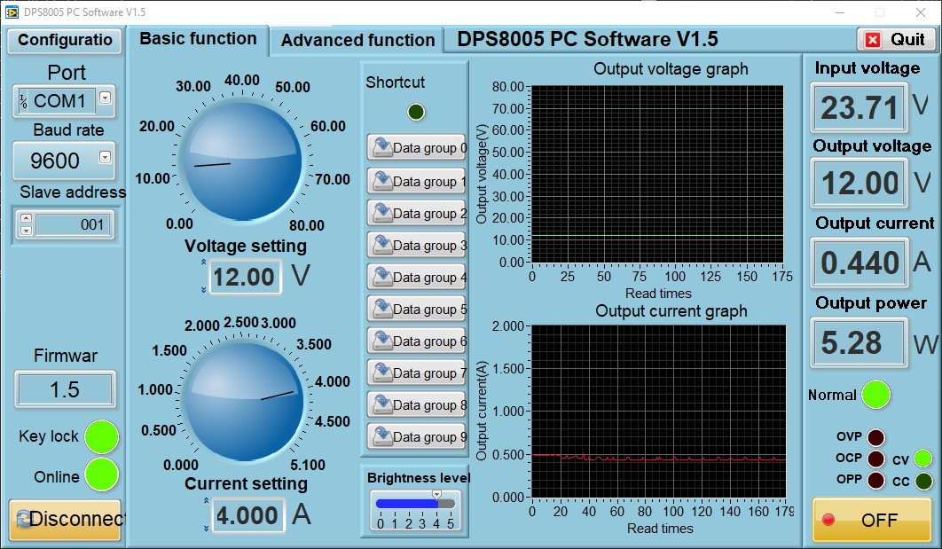Click the app icon in title bar
This screenshot has width=942, height=549.
pyautogui.click(x=12, y=12)
